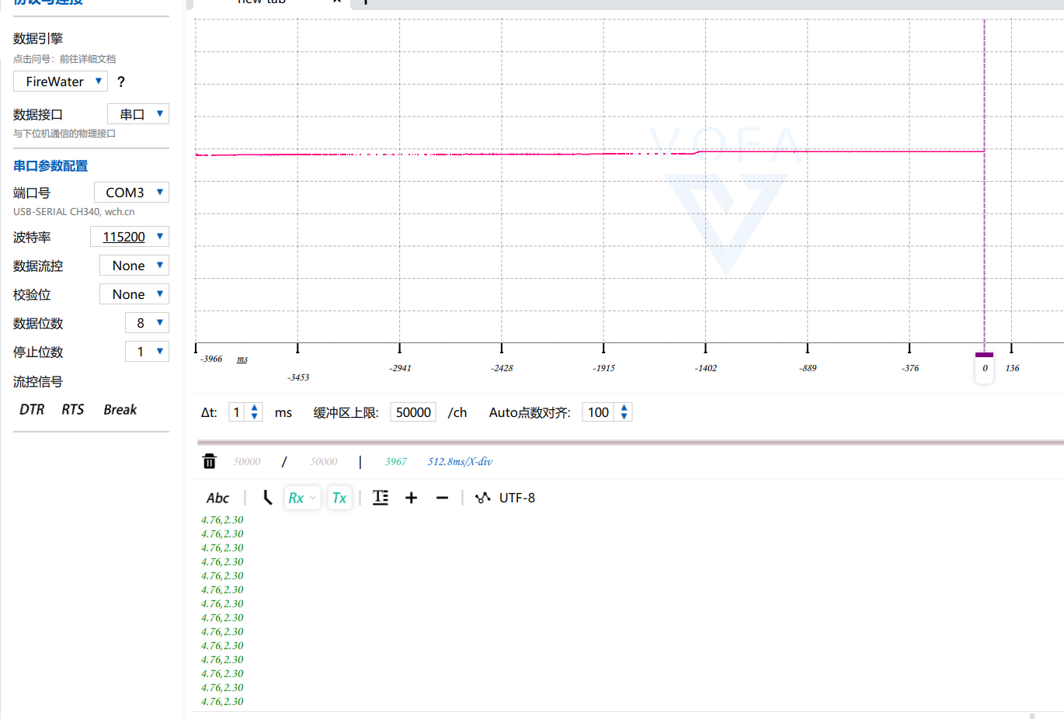Open 115200 baud rate dropdown
Viewport: 1064px width, 719px height.
pyautogui.click(x=130, y=237)
